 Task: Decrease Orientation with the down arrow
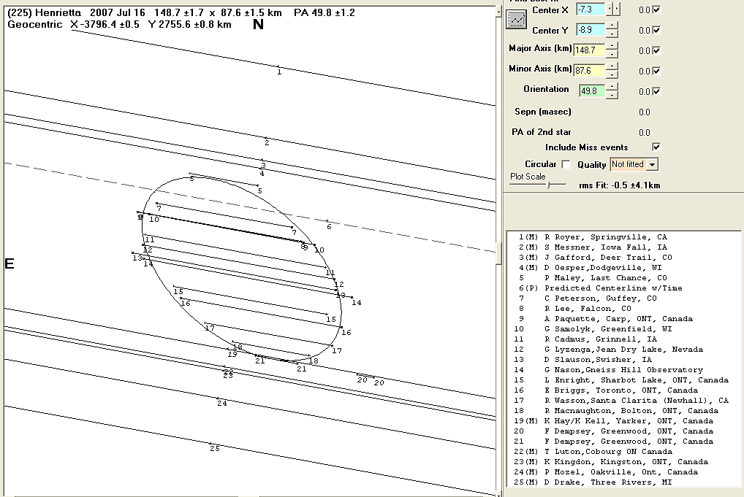pos(612,94)
